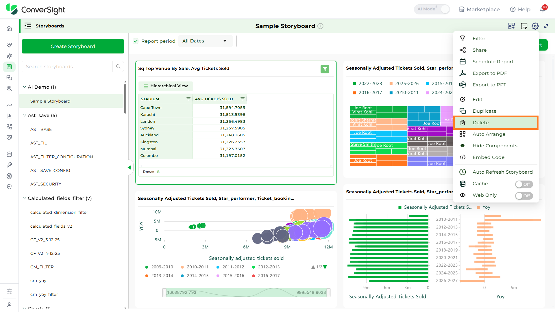The image size is (555, 312).
Task: Toggle the storyboards list menu icon
Action: click(28, 26)
